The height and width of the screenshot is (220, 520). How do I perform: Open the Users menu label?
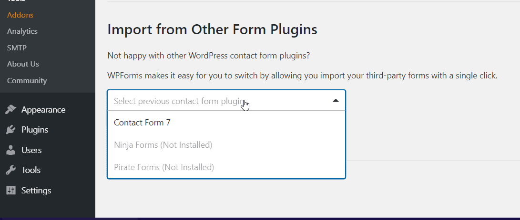(31, 150)
